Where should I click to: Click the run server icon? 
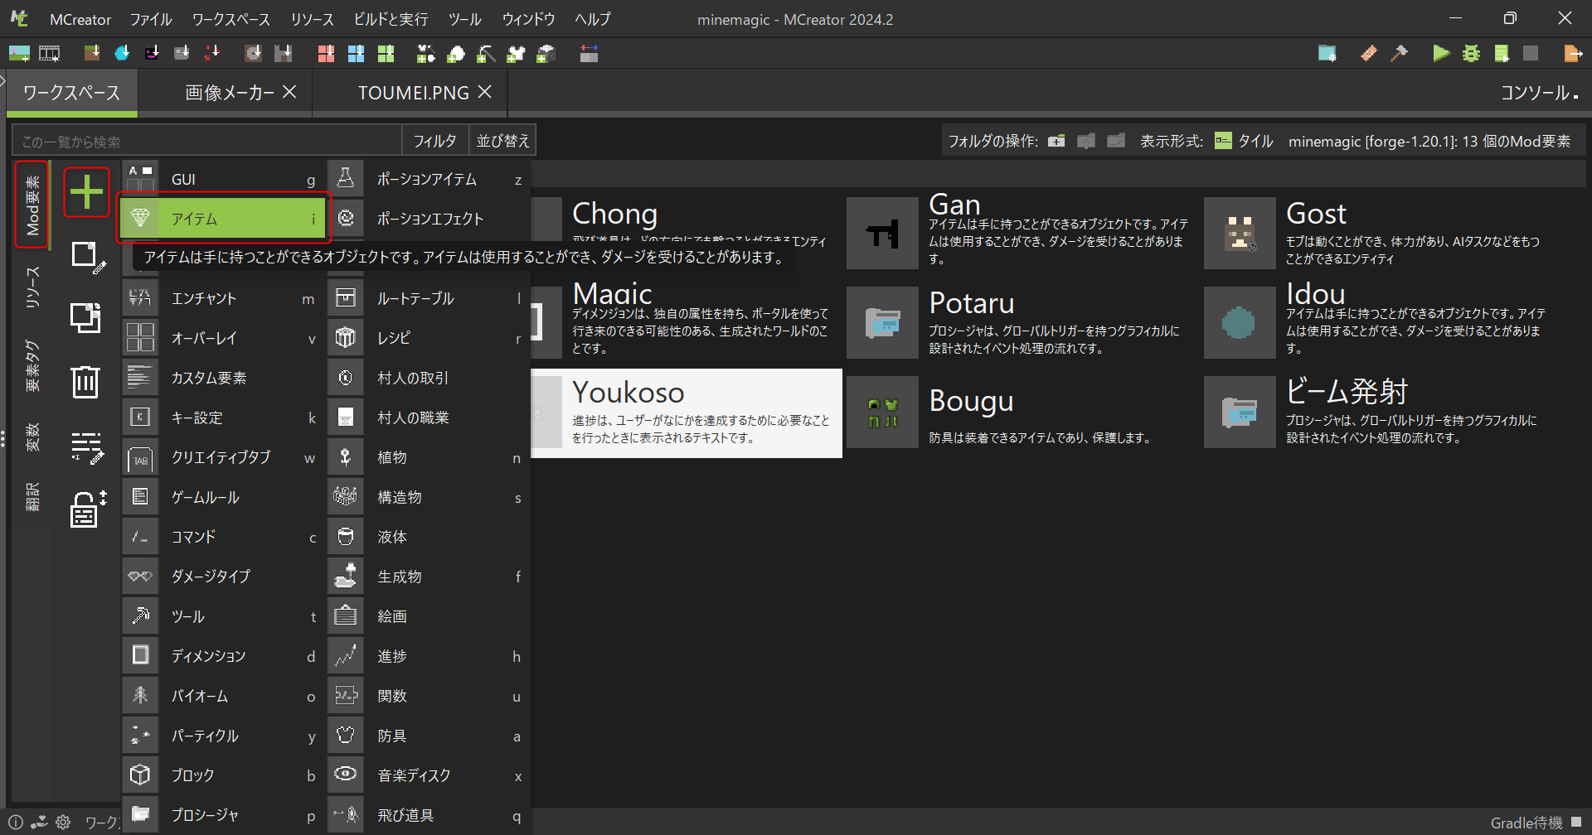click(x=1502, y=54)
